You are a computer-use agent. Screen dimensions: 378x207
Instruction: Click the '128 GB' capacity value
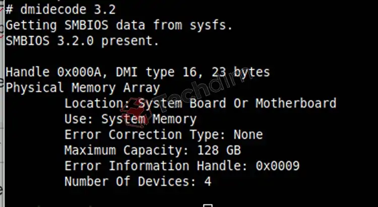coord(219,150)
